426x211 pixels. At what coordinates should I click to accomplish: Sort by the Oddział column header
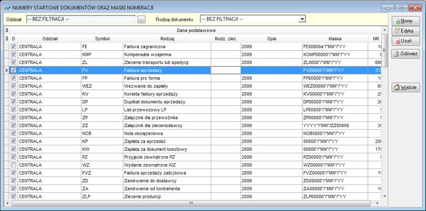[x=49, y=39]
